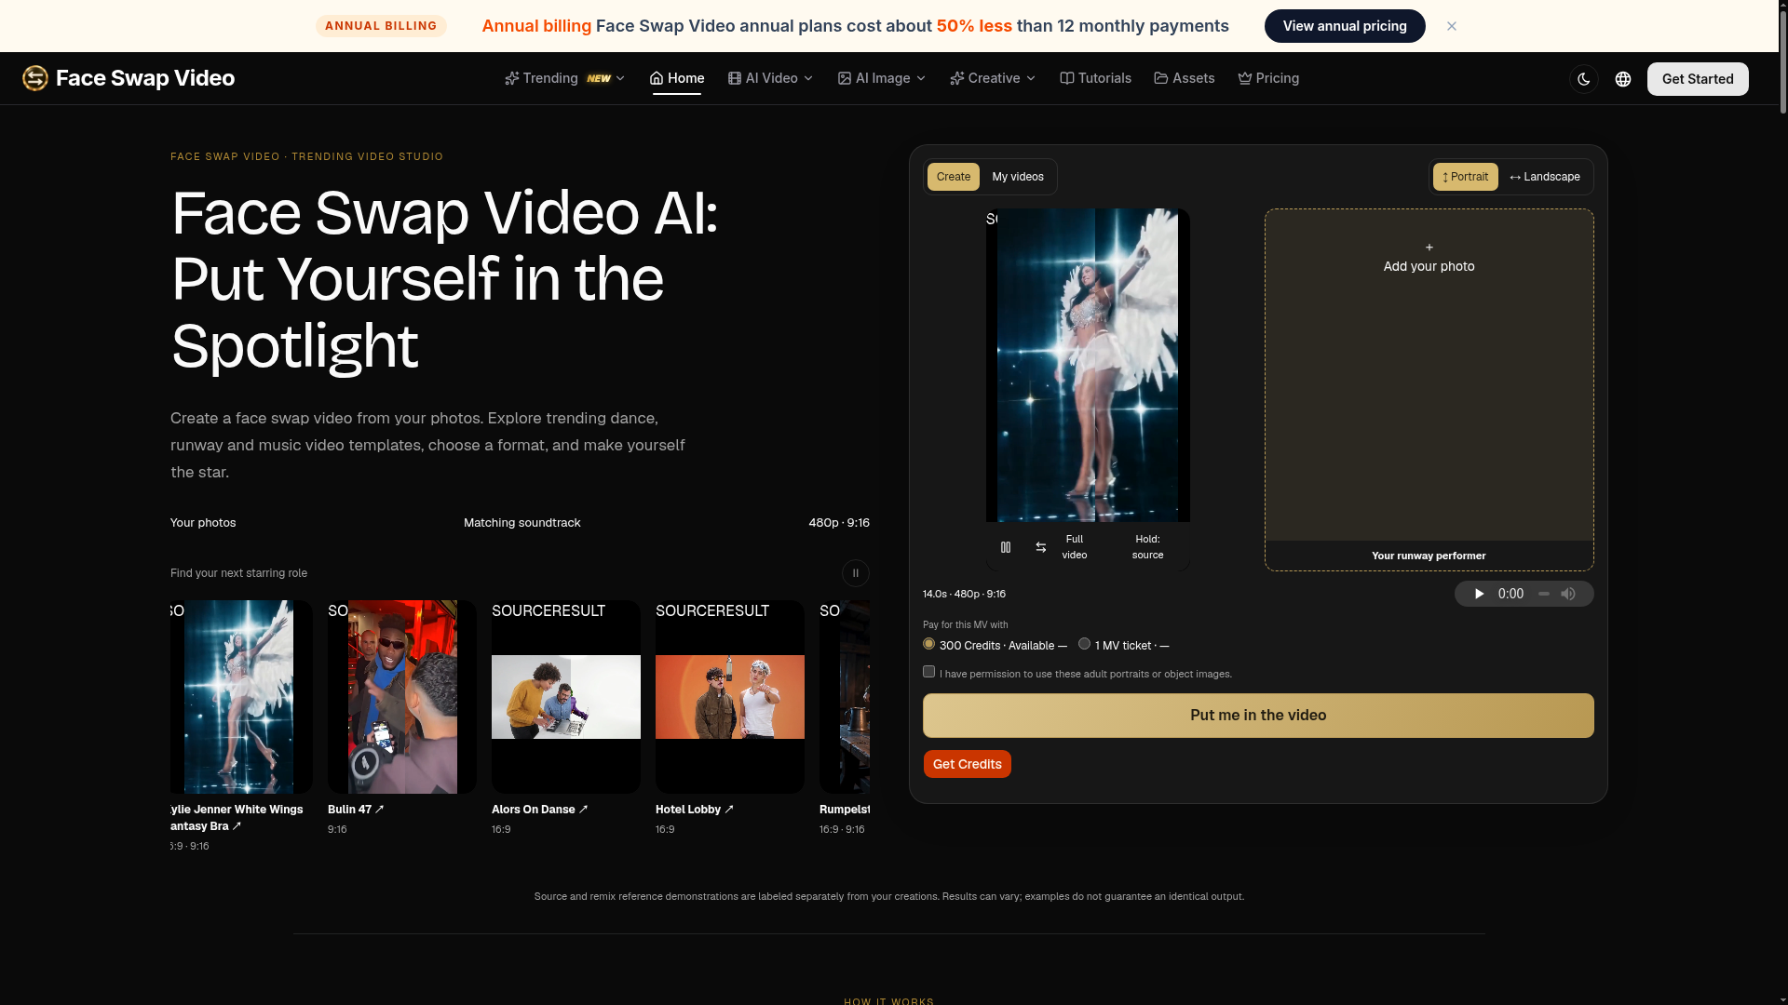1788x1005 pixels.
Task: Select the Alors On Danse thumbnail
Action: (x=566, y=697)
